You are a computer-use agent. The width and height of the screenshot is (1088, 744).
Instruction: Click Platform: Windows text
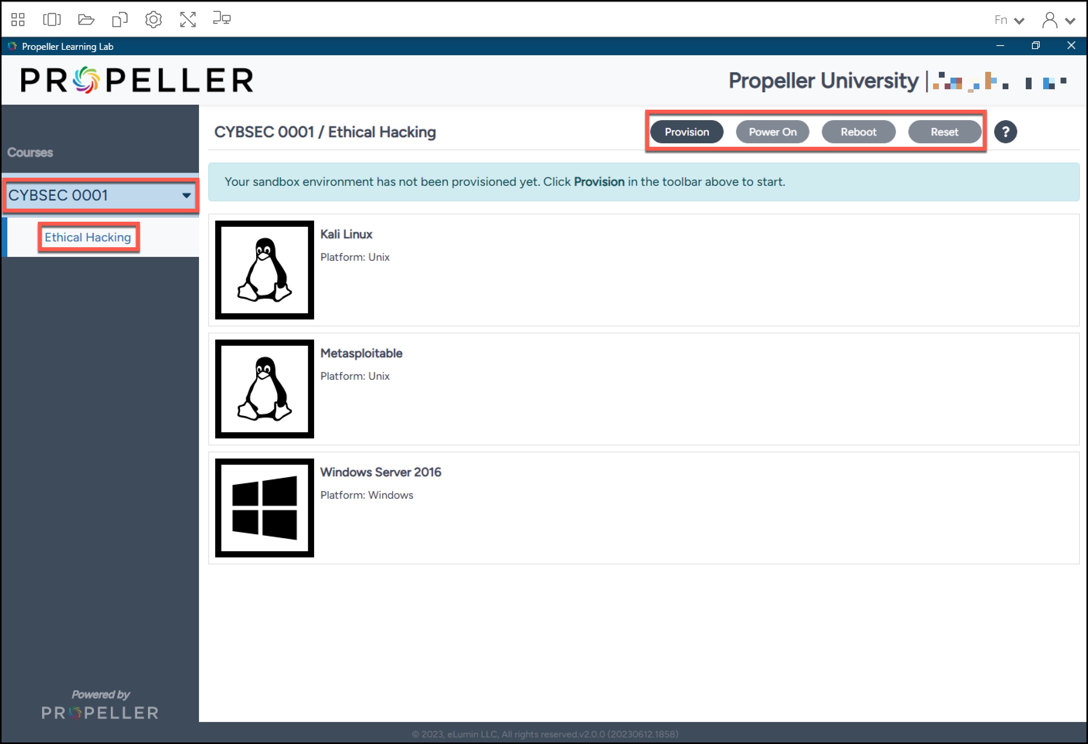point(367,495)
